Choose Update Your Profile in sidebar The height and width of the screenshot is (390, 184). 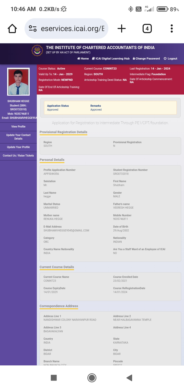tap(18, 147)
